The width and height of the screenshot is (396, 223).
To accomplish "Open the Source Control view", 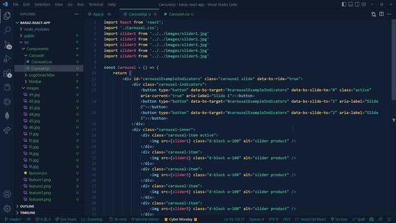I will tap(7, 45).
